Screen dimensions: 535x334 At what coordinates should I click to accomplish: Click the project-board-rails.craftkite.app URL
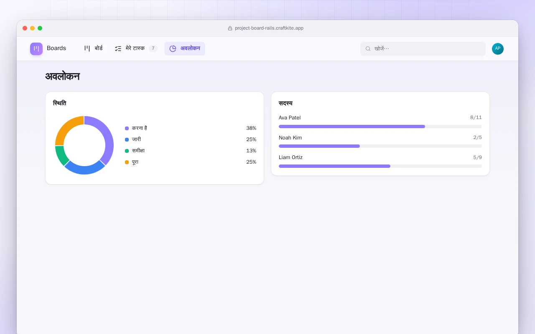(x=269, y=28)
